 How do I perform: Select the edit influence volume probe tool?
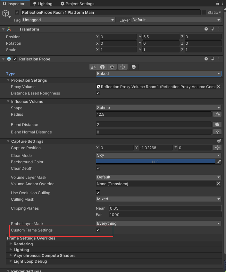(x=93, y=67)
